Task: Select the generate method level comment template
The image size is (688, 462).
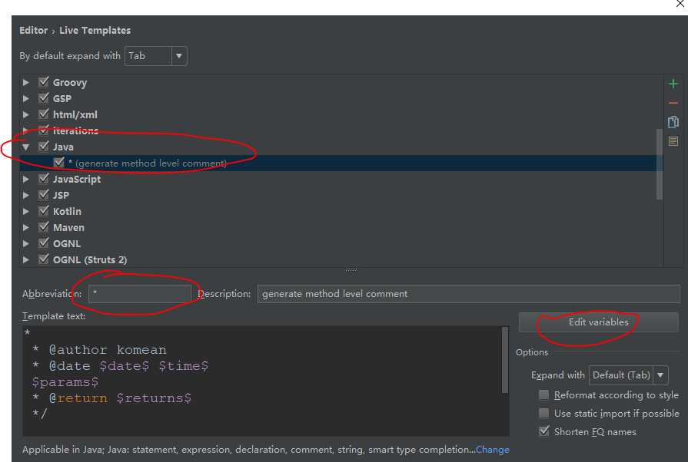Action: (x=151, y=163)
